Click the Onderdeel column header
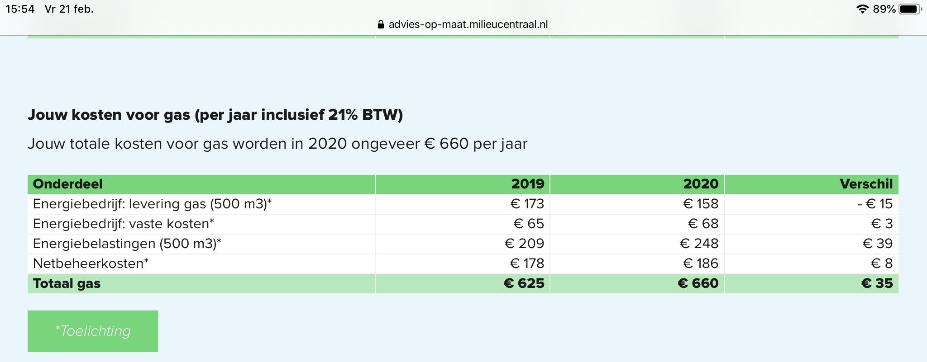927x362 pixels. 68,184
